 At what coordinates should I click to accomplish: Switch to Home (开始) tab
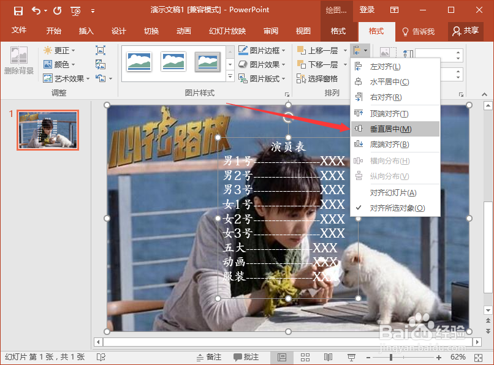point(53,31)
